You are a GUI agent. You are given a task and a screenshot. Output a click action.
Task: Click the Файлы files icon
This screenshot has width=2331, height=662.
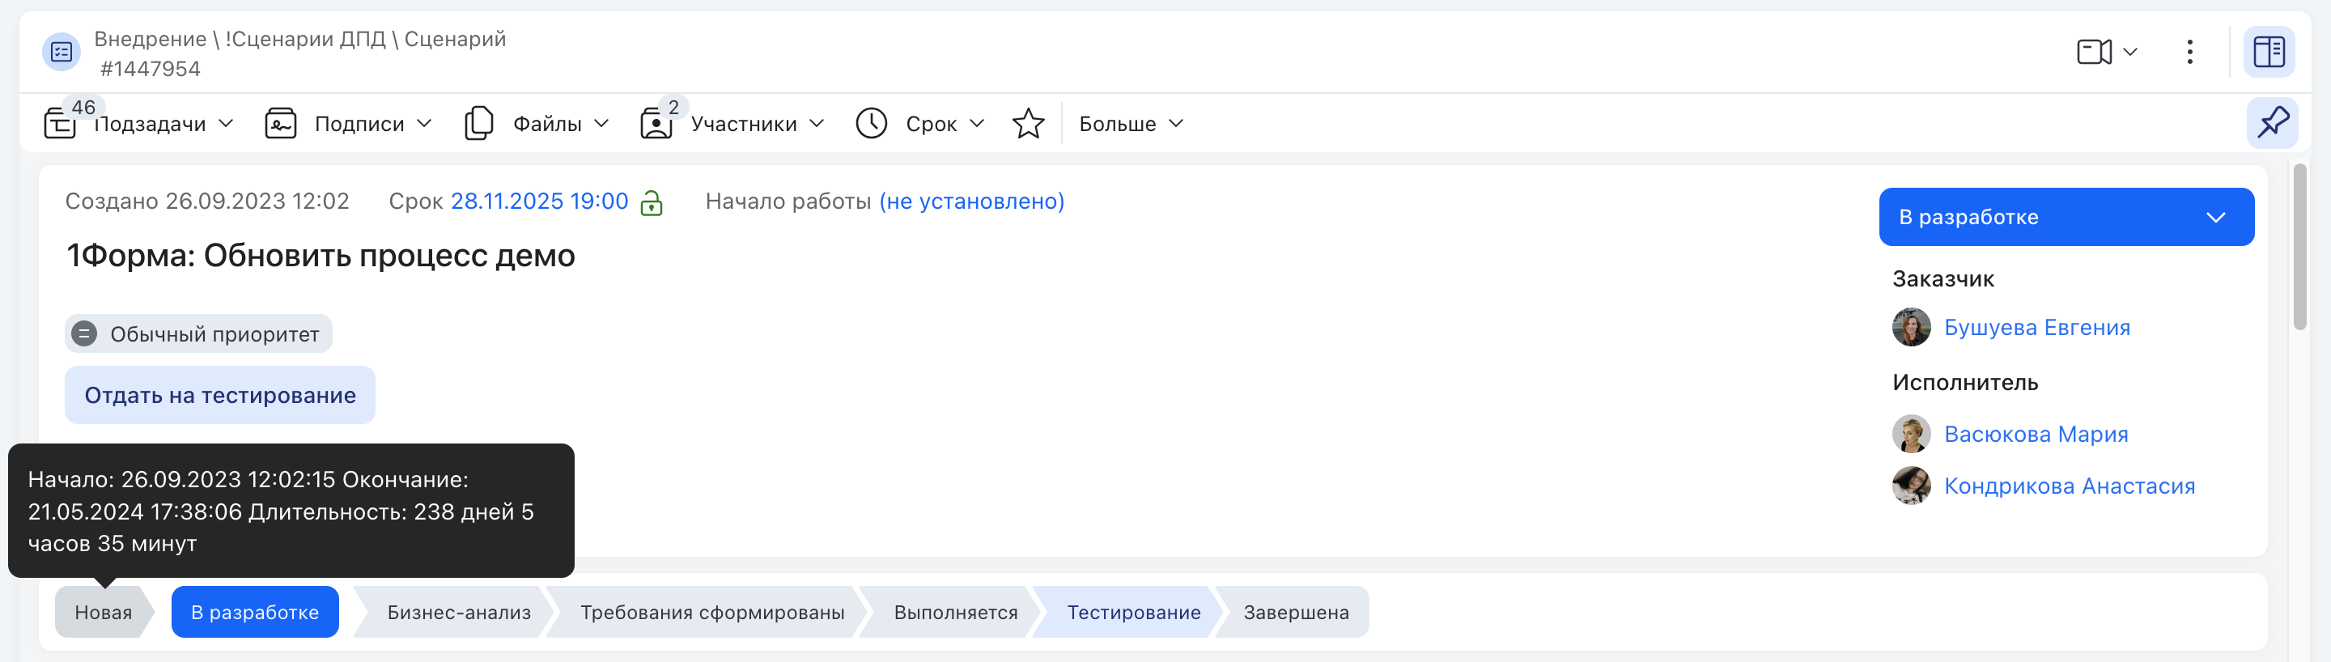pyautogui.click(x=478, y=123)
